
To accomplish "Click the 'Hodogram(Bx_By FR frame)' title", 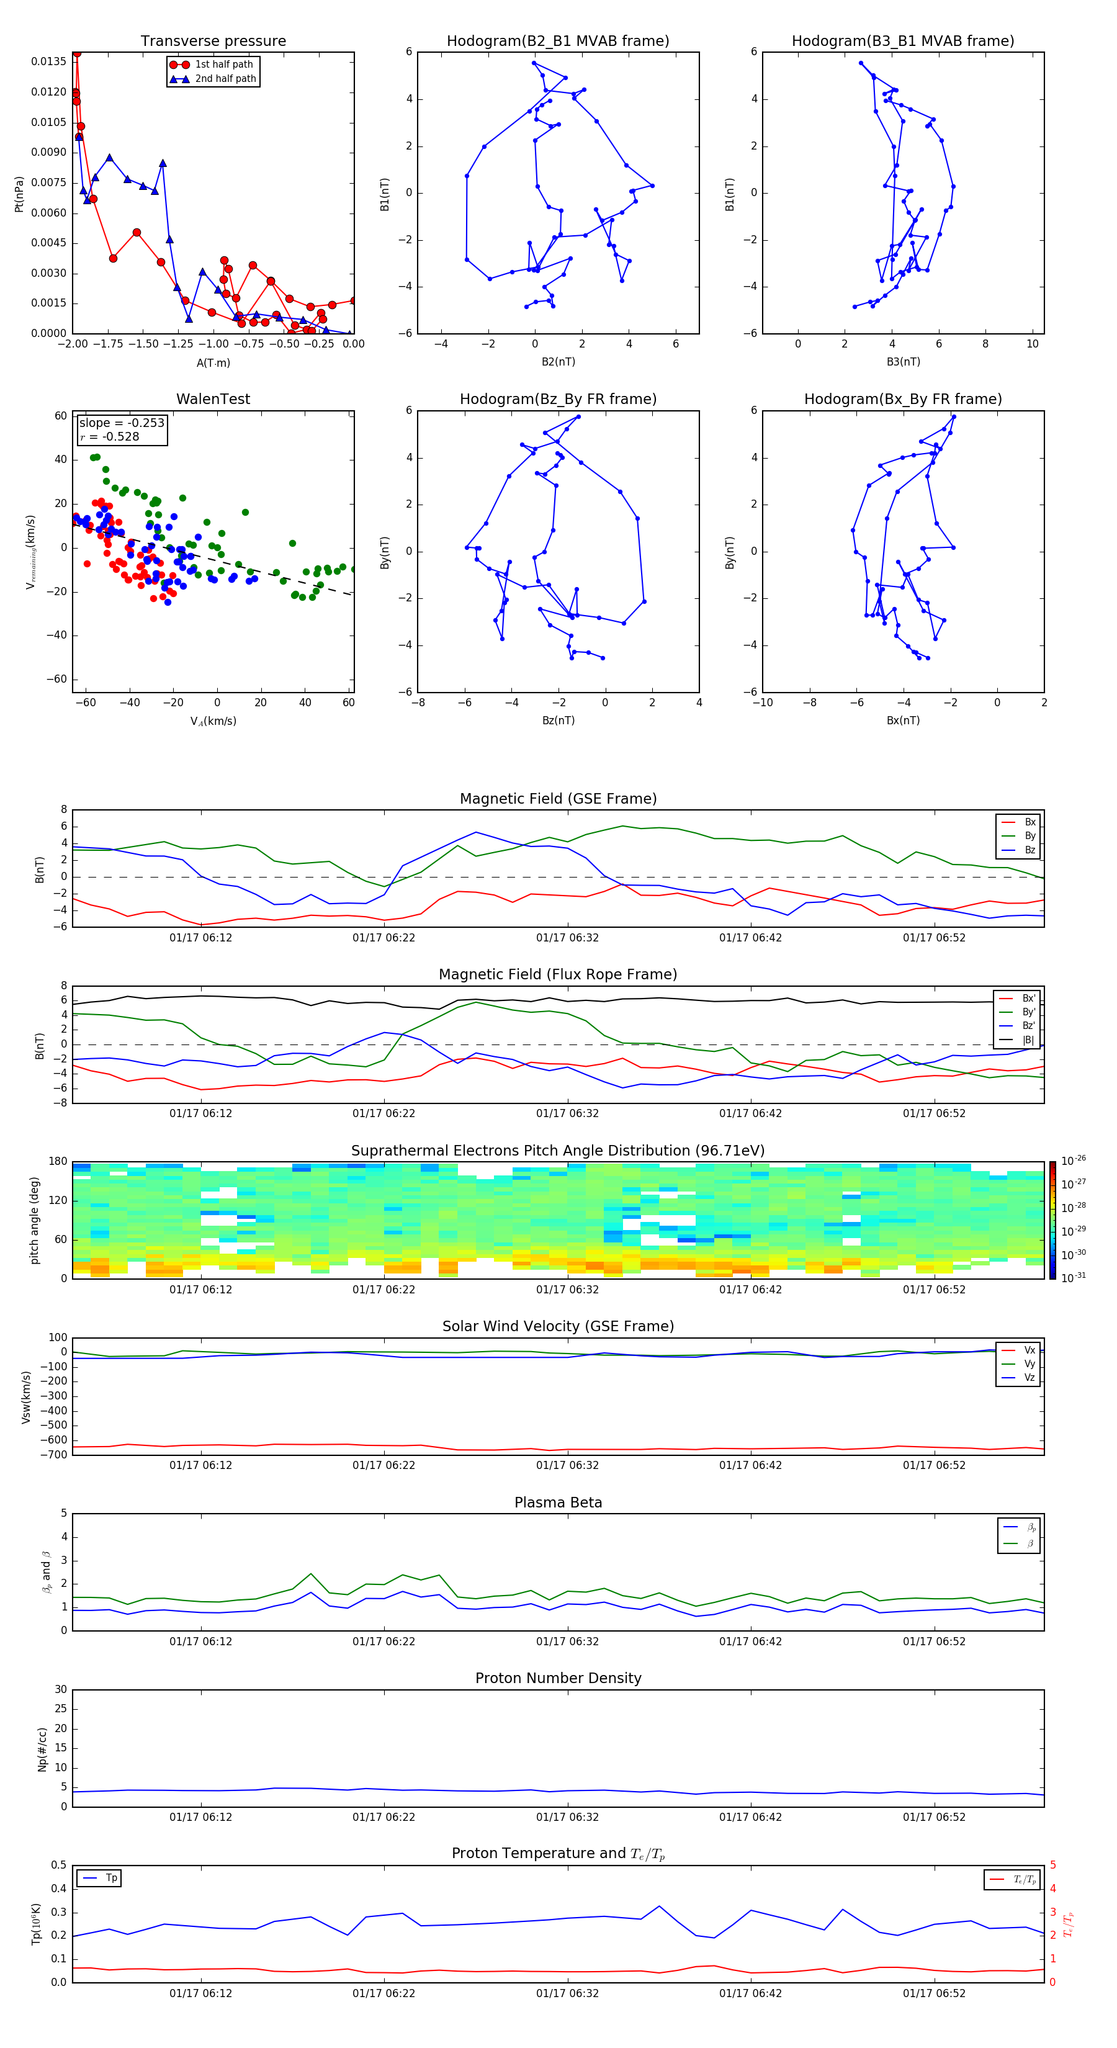I will coord(903,399).
